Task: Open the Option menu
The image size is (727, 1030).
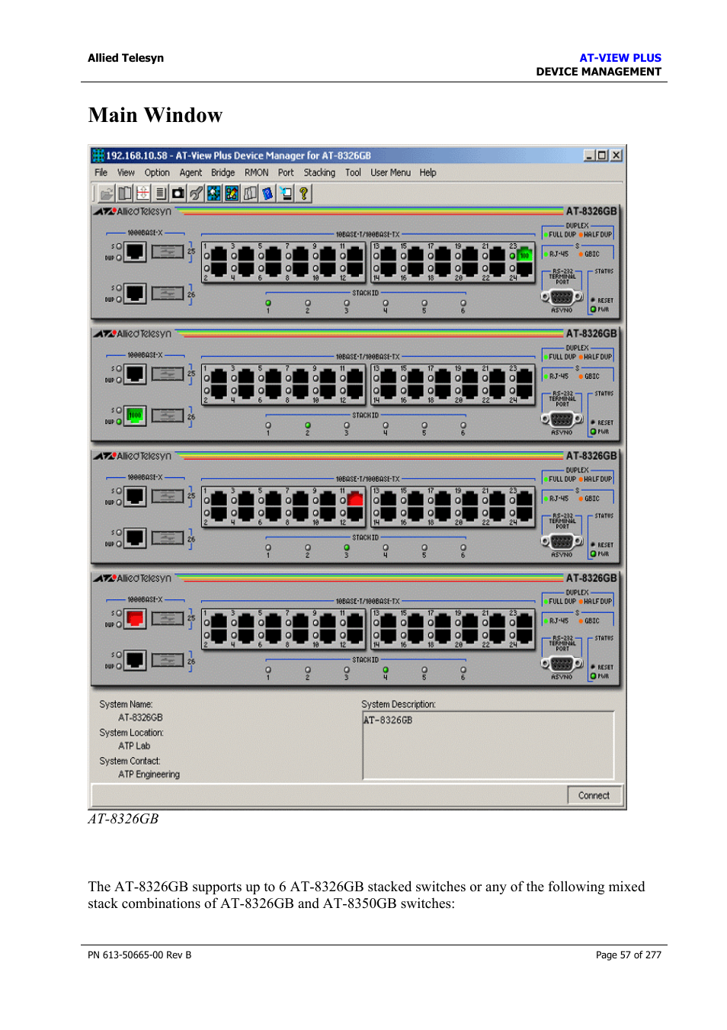Action: [157, 173]
